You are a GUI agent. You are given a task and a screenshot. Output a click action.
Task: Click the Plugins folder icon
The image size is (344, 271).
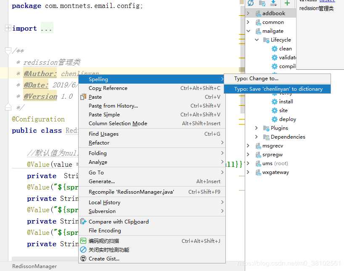[266, 128]
